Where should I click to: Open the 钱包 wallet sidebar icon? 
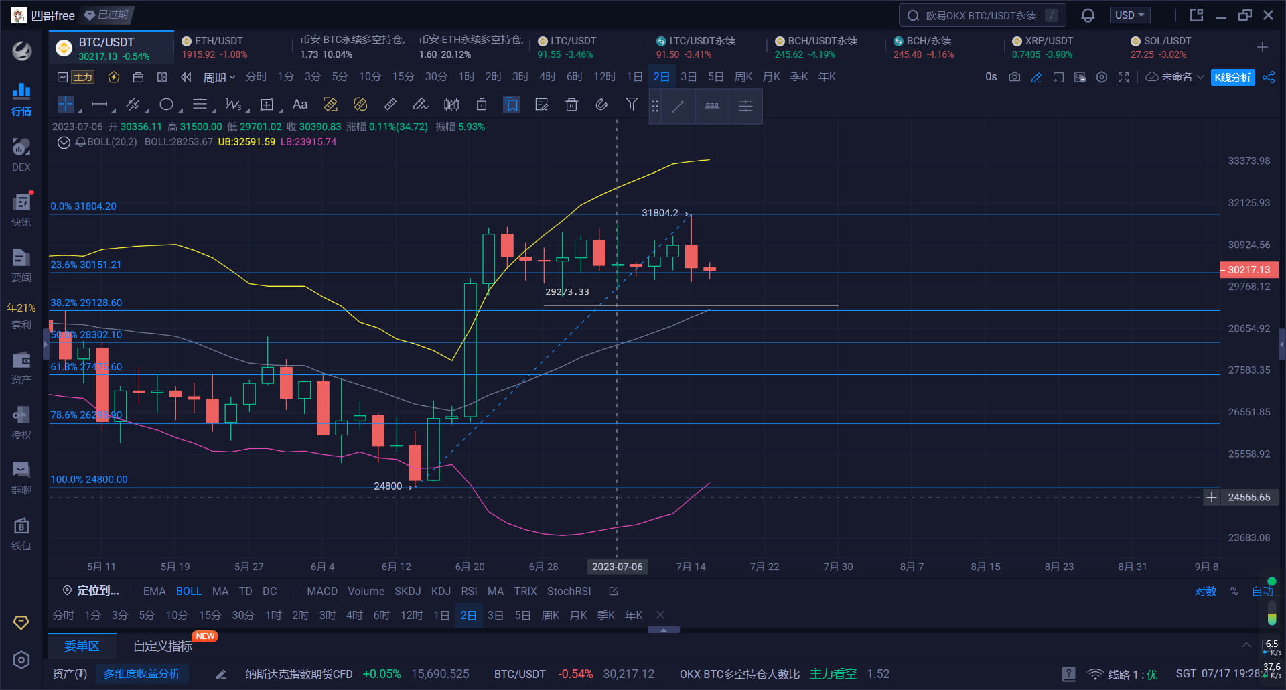21,534
